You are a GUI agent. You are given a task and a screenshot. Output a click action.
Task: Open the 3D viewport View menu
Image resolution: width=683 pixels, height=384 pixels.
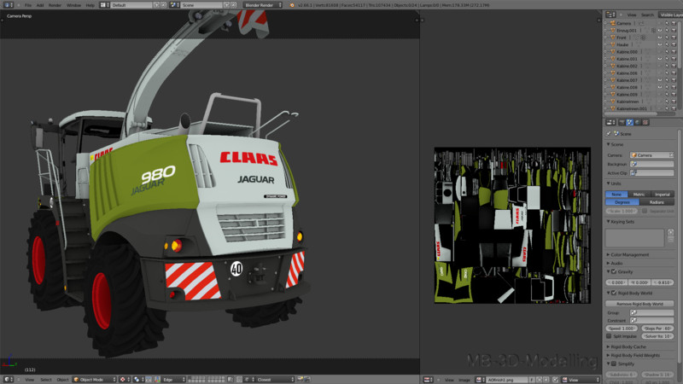pyautogui.click(x=29, y=380)
